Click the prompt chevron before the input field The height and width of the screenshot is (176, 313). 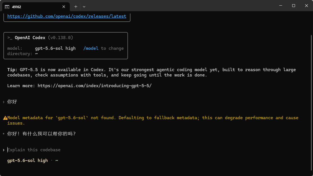coord(4,150)
